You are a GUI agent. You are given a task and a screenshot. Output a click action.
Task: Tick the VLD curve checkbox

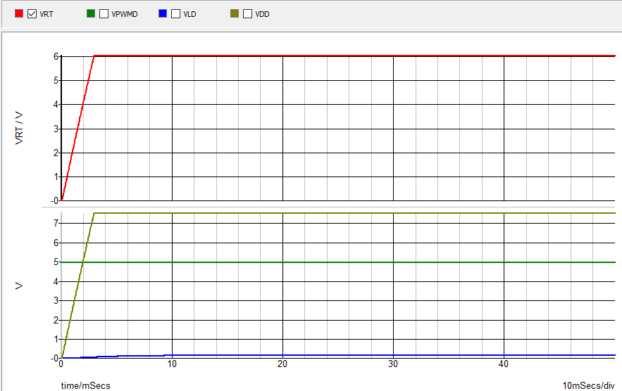(175, 14)
